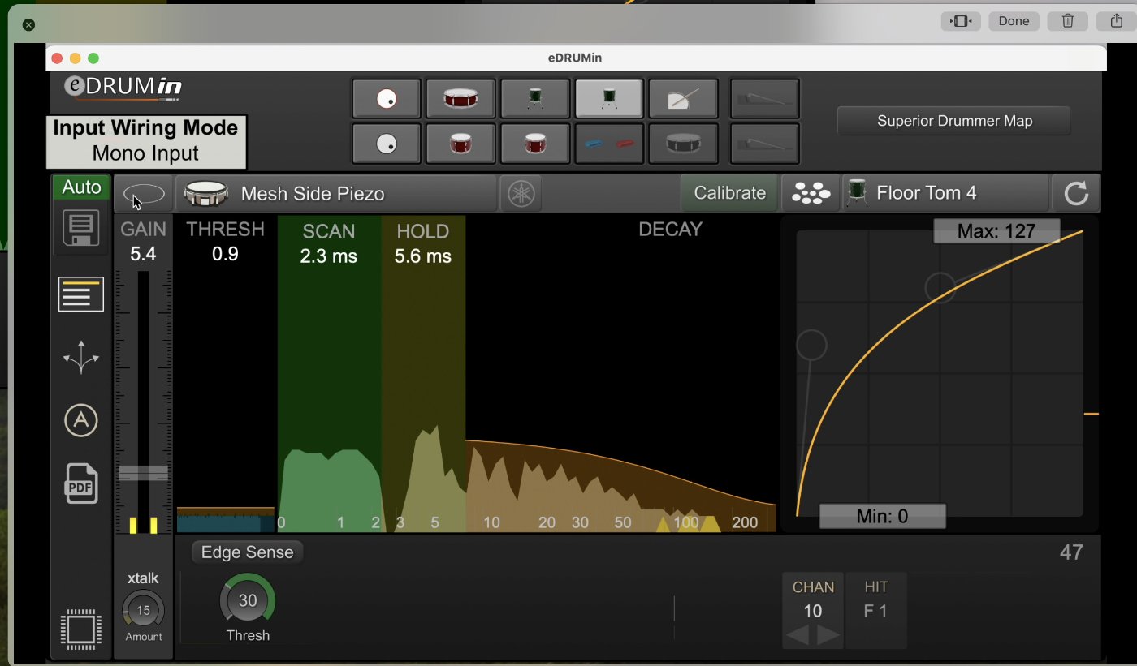1137x666 pixels.
Task: Click the floppy disk save icon
Action: 81,228
